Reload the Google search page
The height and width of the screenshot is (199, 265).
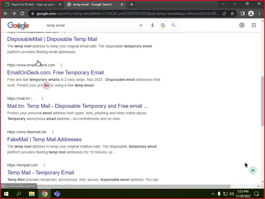[22, 13]
